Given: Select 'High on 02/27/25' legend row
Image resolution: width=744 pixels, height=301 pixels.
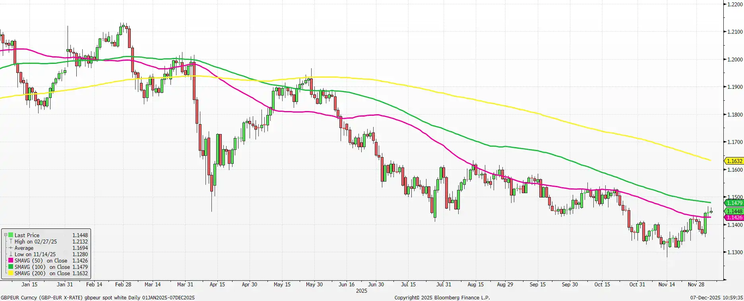Looking at the screenshot, I should click(36, 242).
